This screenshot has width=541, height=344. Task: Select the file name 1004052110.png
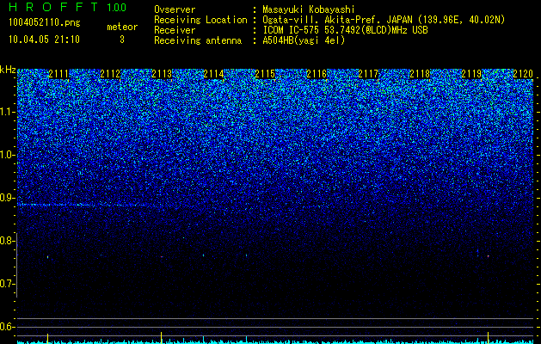[x=44, y=23]
